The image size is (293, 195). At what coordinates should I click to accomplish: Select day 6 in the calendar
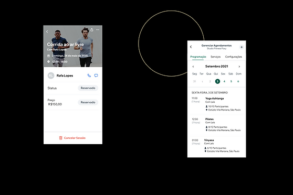point(238,81)
